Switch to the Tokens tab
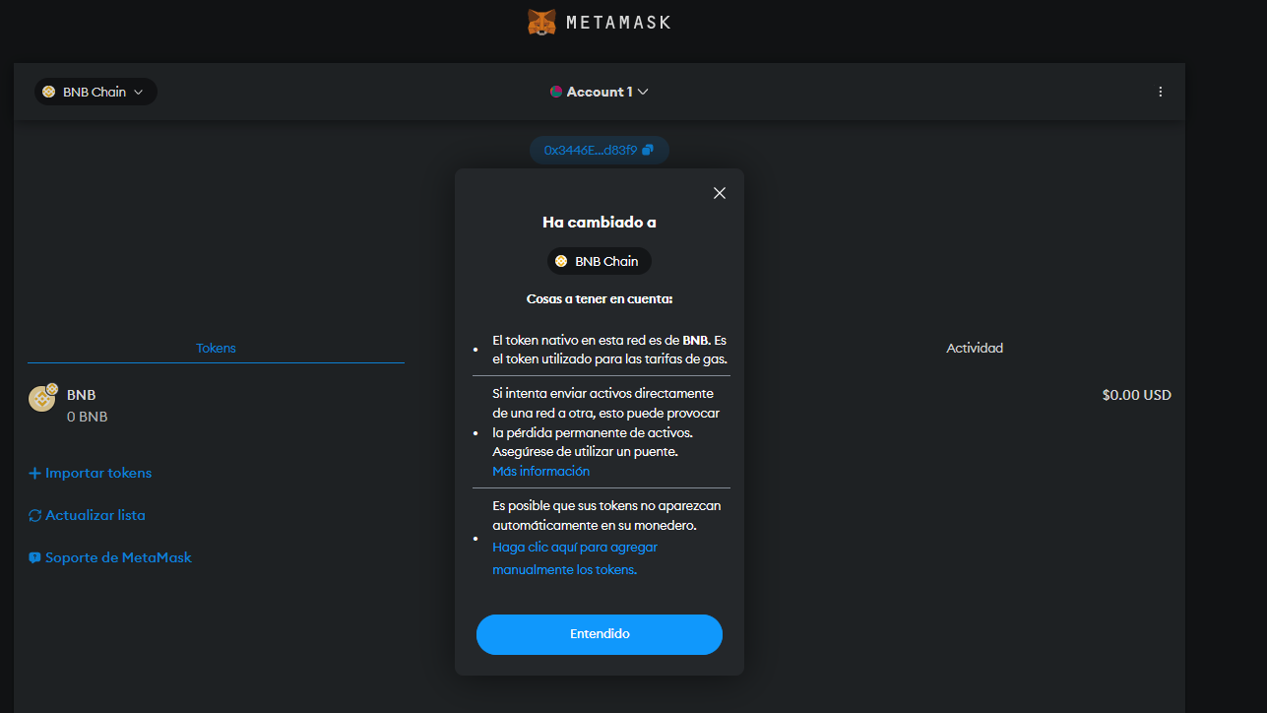 (x=216, y=348)
